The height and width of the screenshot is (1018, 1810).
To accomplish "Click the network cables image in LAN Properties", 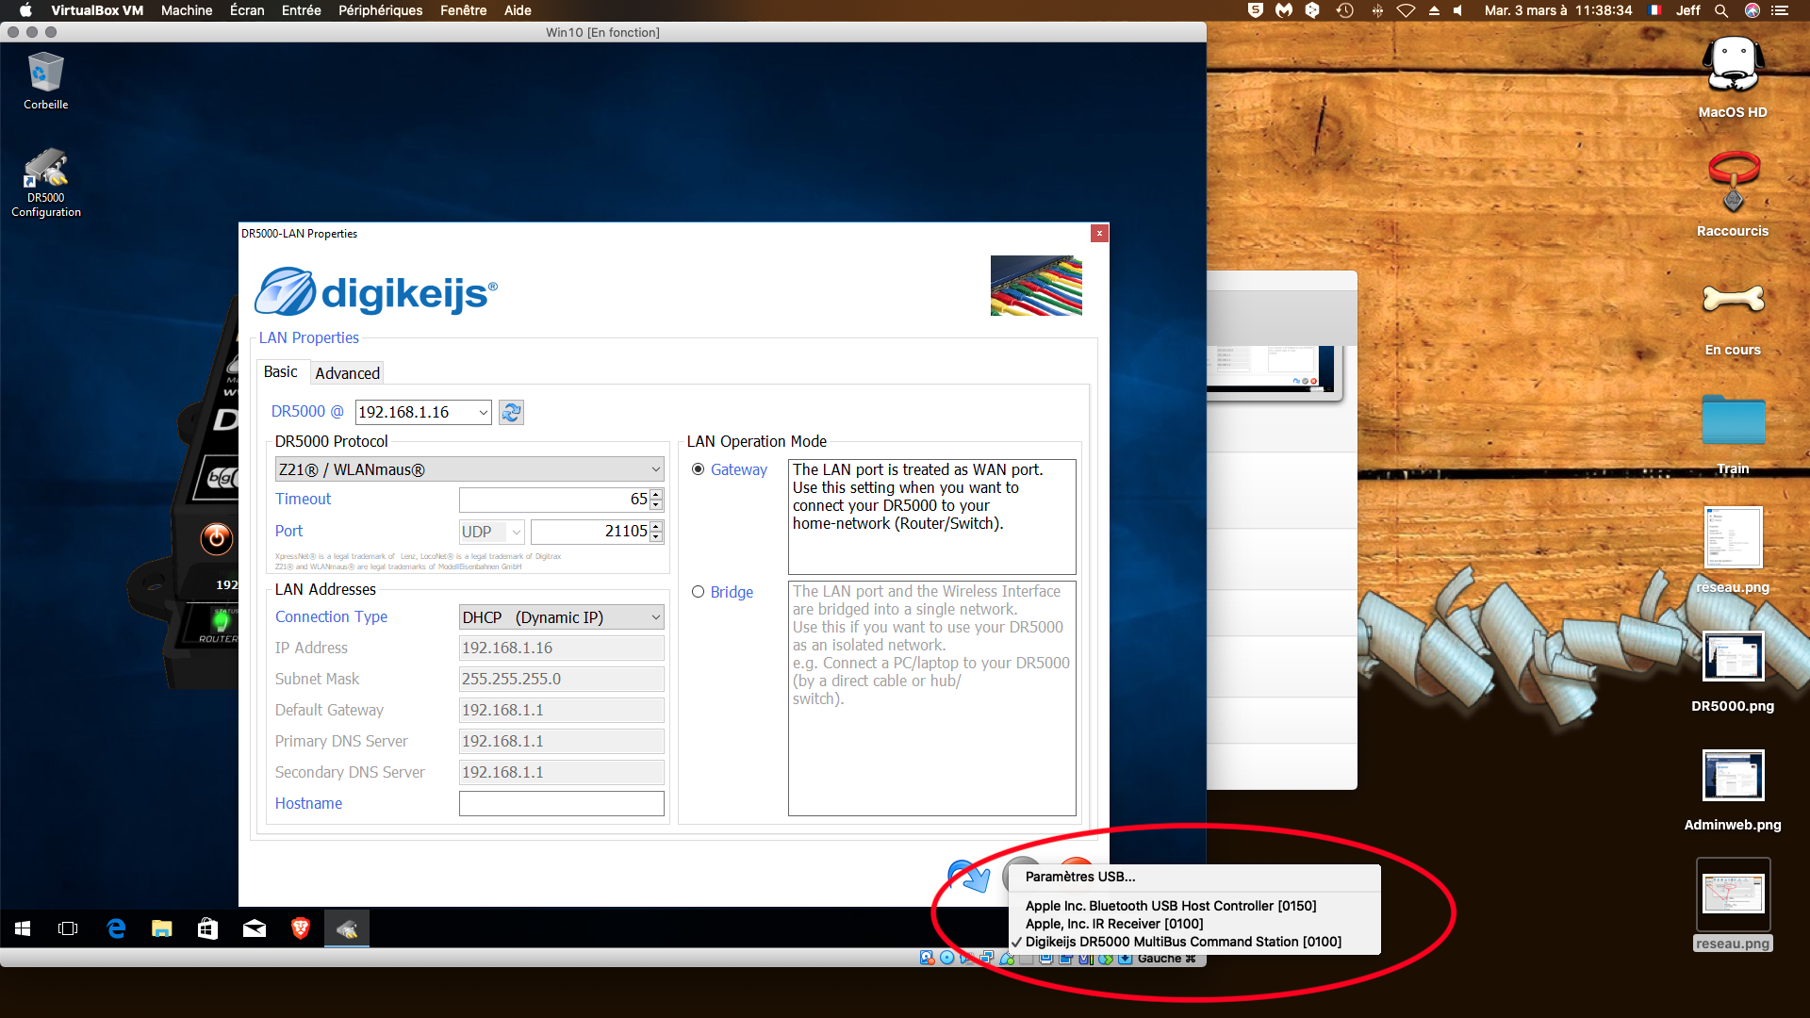I will point(1036,286).
